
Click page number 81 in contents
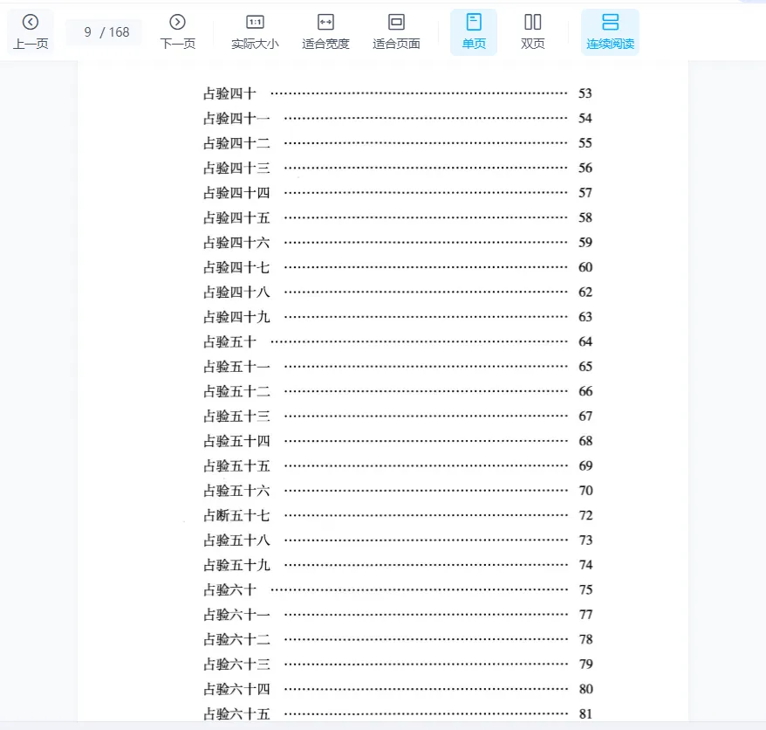(x=585, y=714)
